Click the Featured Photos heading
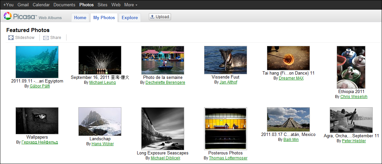Image resolution: width=382 pixels, height=164 pixels. [x=28, y=30]
